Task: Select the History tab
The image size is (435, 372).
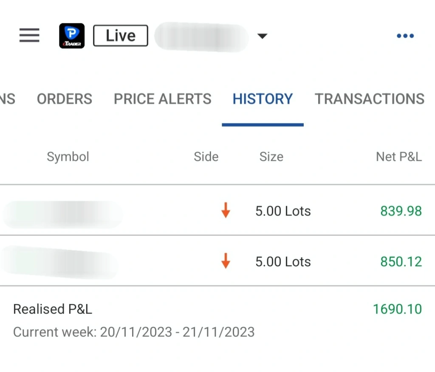Action: tap(263, 99)
